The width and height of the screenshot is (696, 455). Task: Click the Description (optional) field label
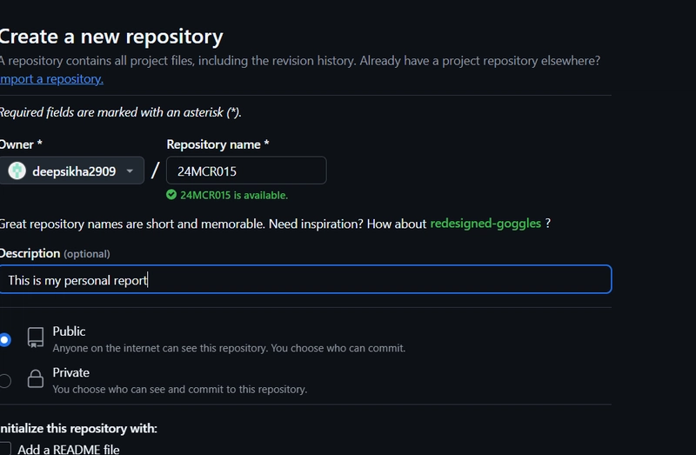point(55,253)
